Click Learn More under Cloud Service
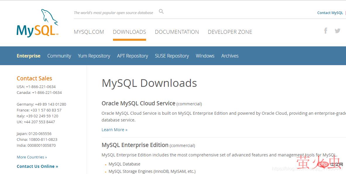Viewport: 346px width, 174px height. [x=114, y=130]
